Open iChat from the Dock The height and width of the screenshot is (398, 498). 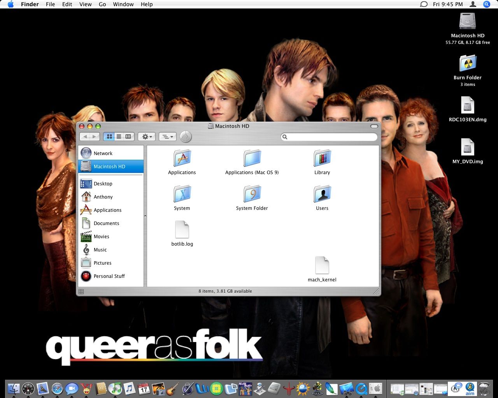point(72,388)
